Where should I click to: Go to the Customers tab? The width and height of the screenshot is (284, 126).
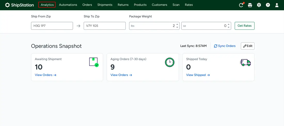159,5
